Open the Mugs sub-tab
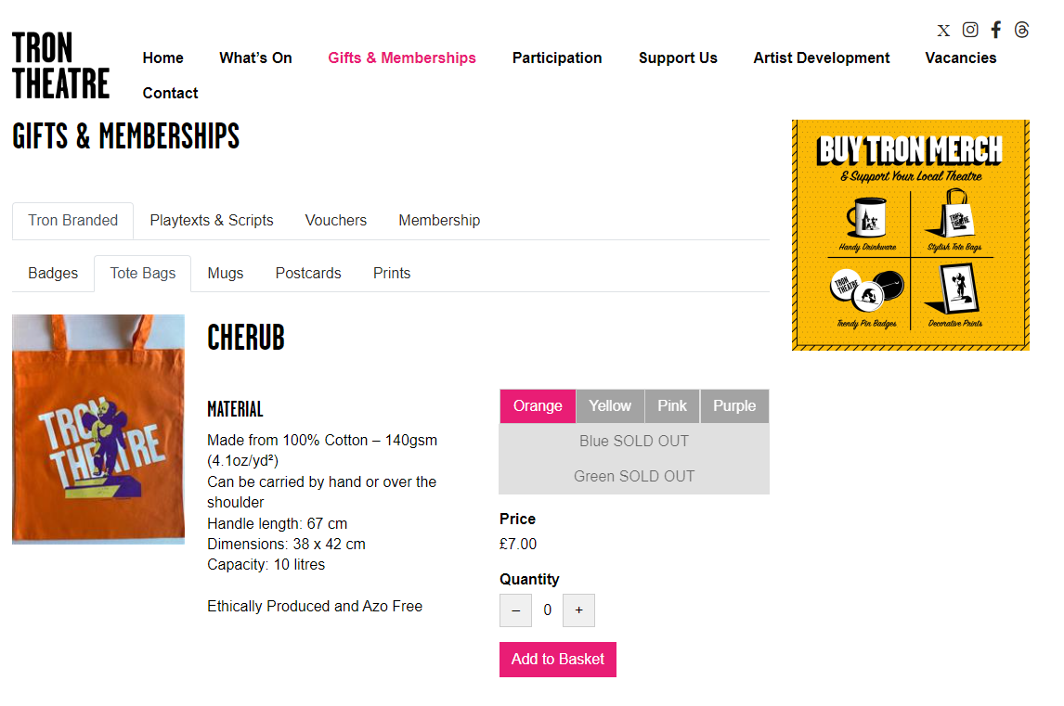The width and height of the screenshot is (1064, 706). pos(226,274)
